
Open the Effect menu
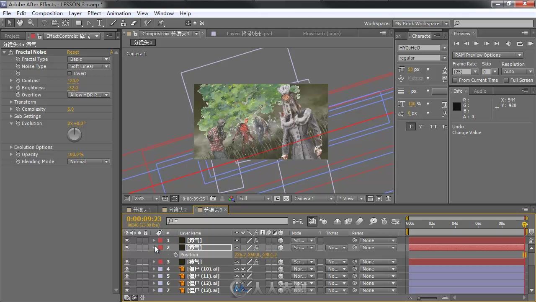tap(94, 13)
